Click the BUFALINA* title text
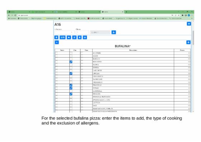The height and width of the screenshot is (142, 201). [123, 46]
